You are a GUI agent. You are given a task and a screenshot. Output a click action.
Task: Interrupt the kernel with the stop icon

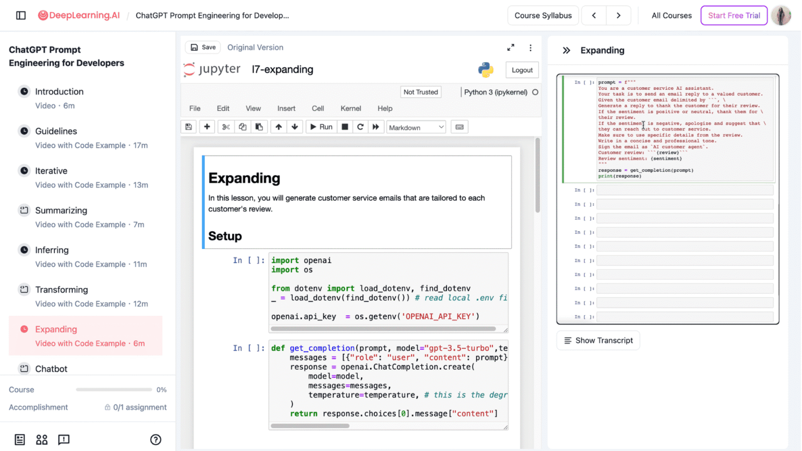click(x=345, y=127)
